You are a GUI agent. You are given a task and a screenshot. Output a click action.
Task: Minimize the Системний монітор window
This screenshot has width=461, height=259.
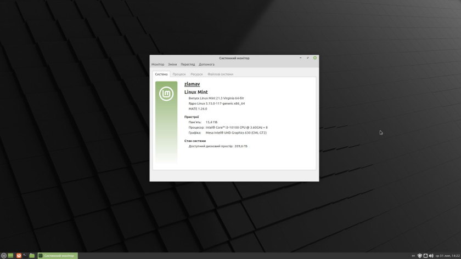pos(301,58)
